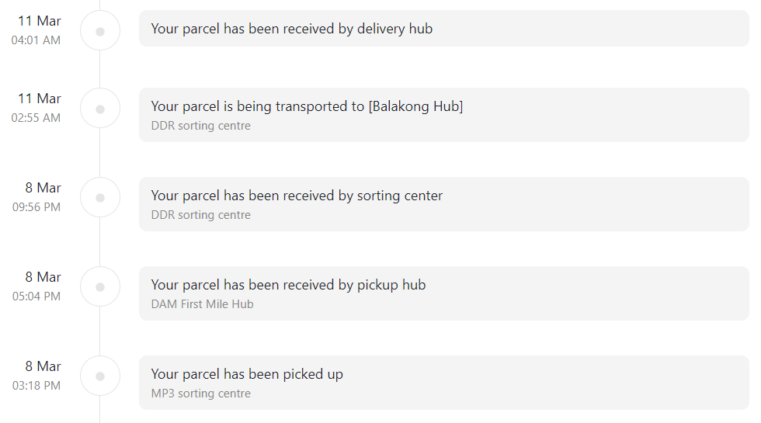Select the 'received by delivery hub' status card
The image size is (761, 423).
coord(444,29)
